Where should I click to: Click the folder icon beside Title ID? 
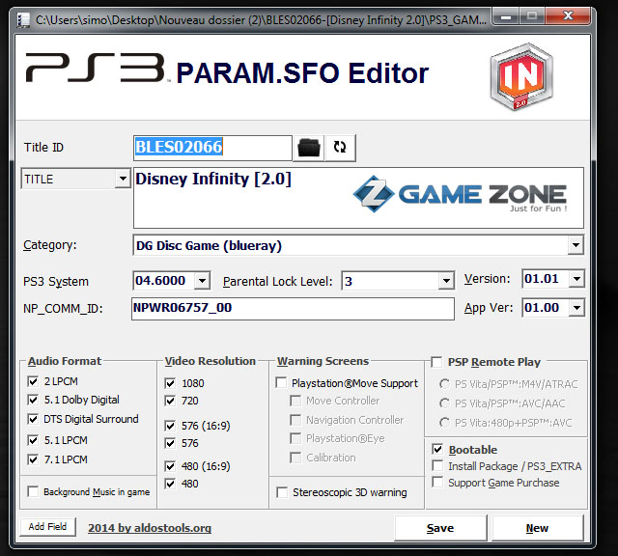coord(309,148)
